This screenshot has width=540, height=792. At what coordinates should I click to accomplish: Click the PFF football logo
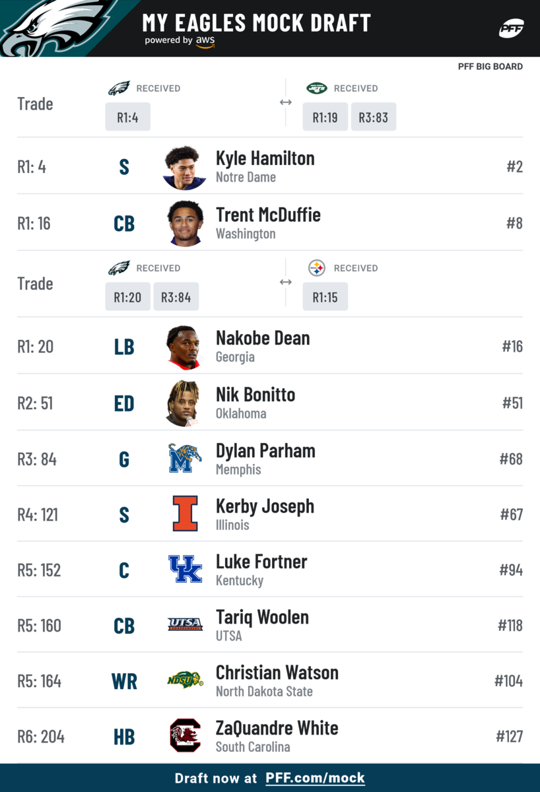click(511, 29)
